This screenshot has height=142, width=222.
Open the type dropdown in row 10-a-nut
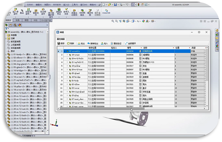205,55
